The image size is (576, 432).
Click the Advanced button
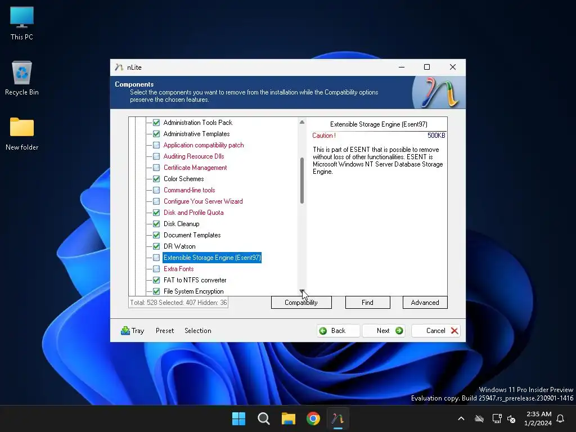pos(425,303)
